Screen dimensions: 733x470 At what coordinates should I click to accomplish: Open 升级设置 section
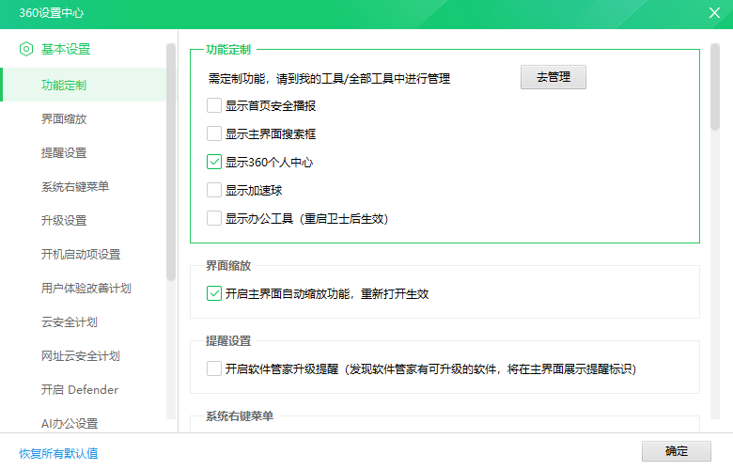64,220
